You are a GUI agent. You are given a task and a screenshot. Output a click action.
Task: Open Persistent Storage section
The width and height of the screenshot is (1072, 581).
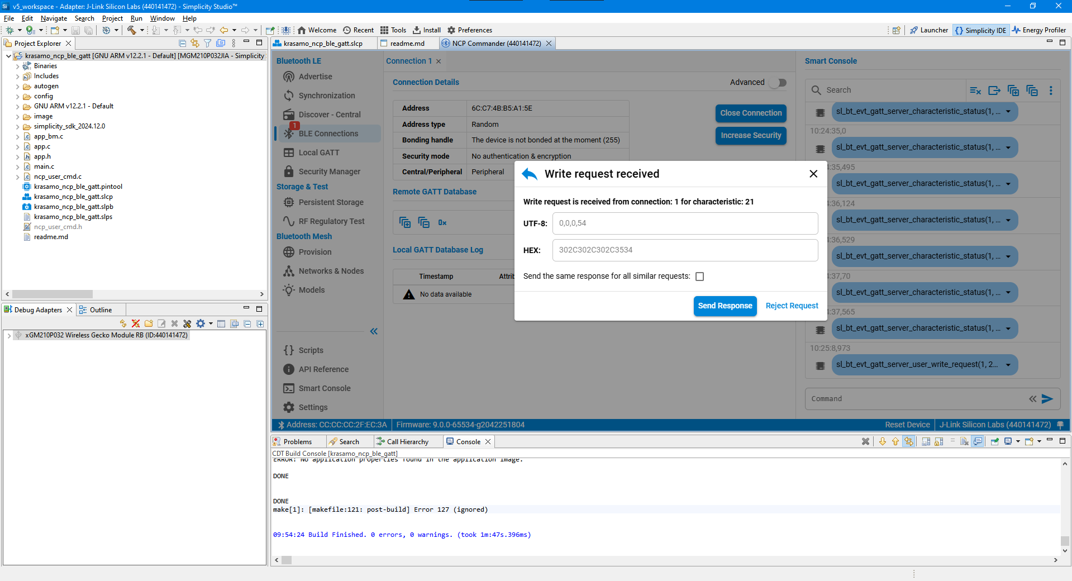coord(331,202)
